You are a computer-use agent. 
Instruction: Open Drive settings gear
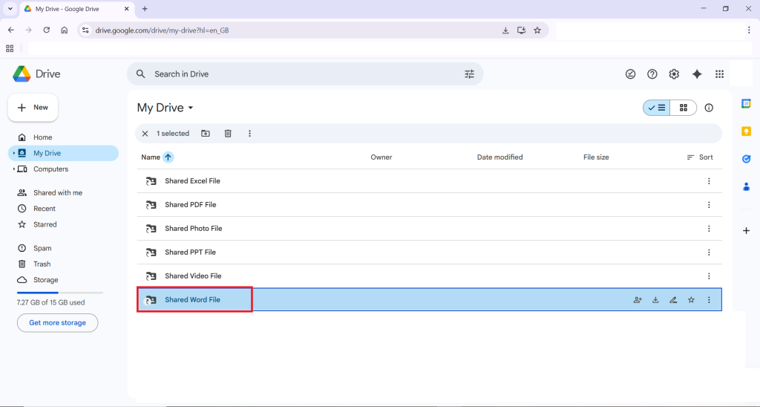(x=674, y=74)
